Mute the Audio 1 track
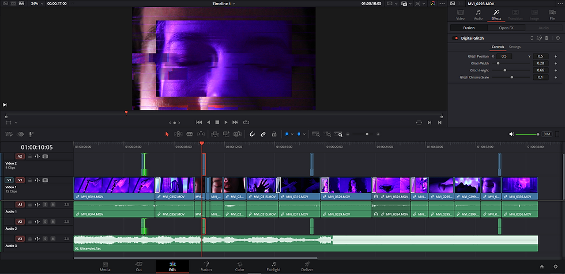Screen dimensions: 565x274 (52, 204)
